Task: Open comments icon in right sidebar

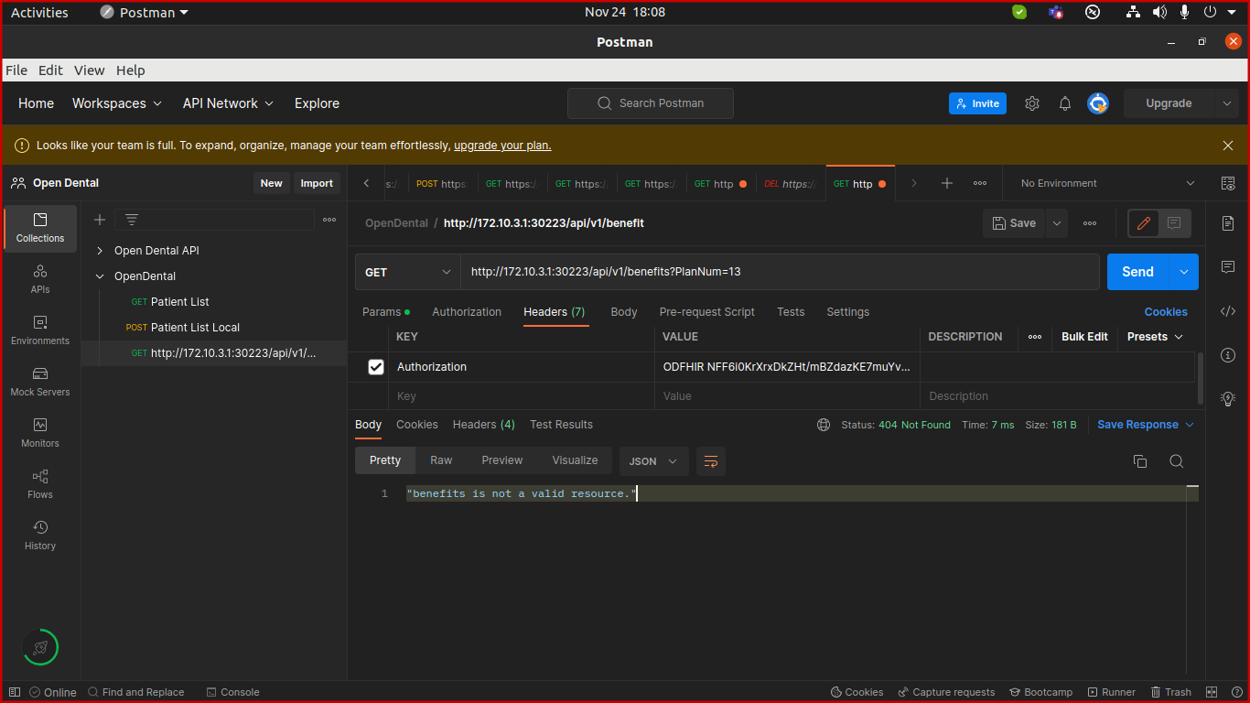Action: pyautogui.click(x=1228, y=267)
